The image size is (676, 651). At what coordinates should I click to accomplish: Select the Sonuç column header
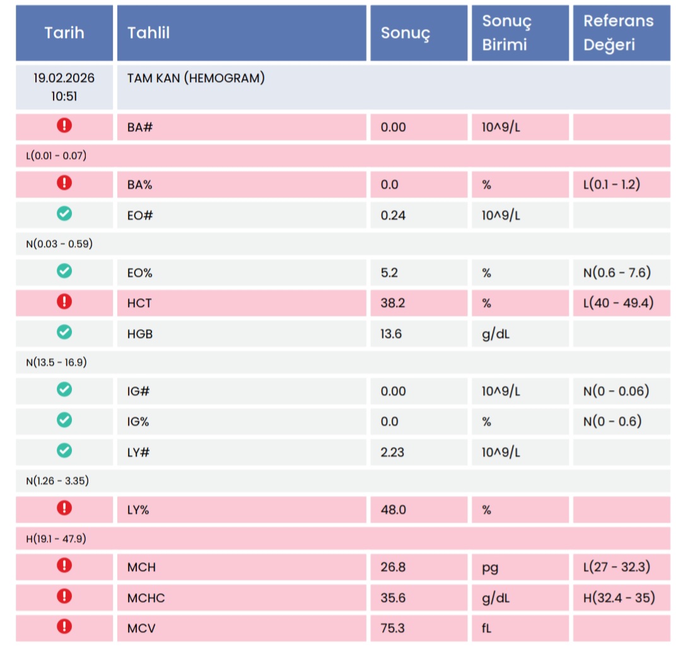419,33
